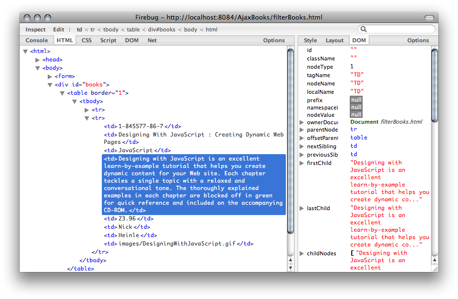The image size is (458, 299).
Task: Select td with images/DesigningWithJavaScript.gif
Action: [179, 244]
